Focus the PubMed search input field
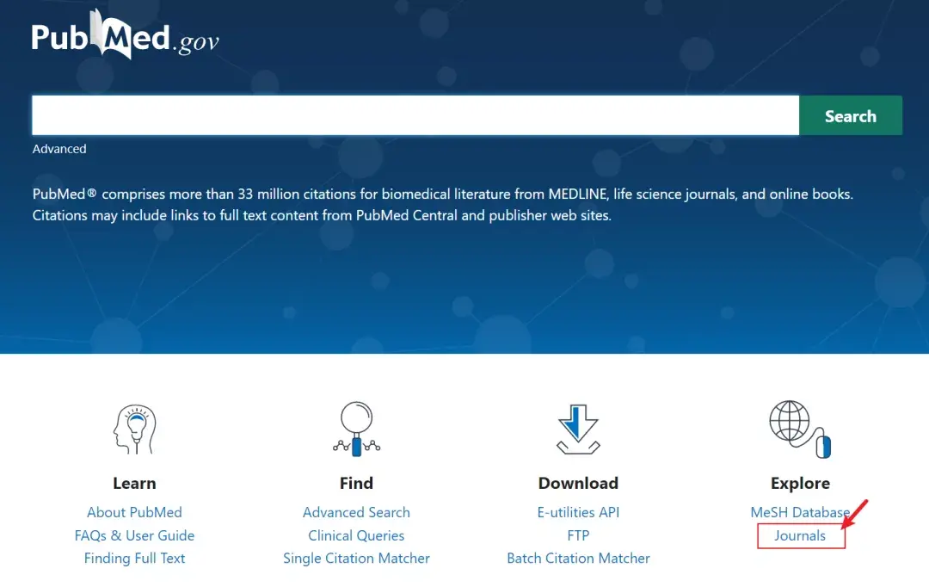The width and height of the screenshot is (929, 587). point(415,115)
